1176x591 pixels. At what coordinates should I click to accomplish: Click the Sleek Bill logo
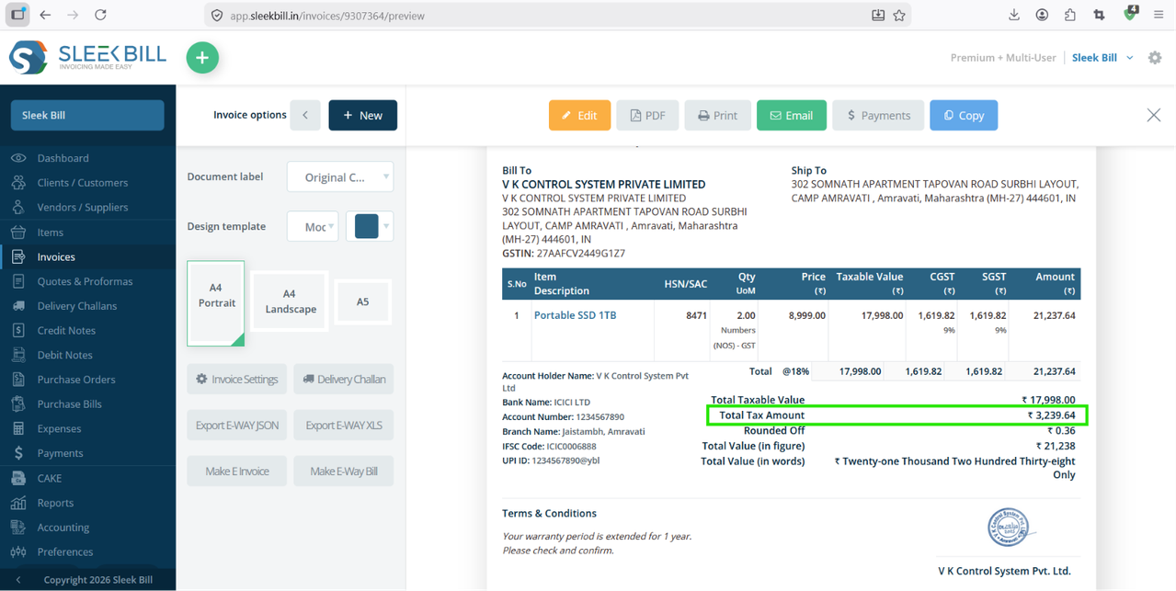[x=88, y=57]
